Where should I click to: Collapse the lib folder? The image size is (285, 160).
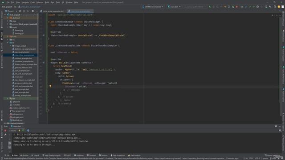click(x=8, y=43)
